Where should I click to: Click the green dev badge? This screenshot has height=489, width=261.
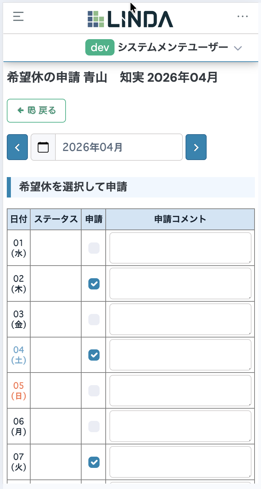100,48
